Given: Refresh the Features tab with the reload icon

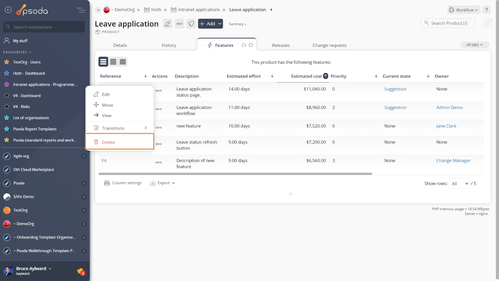Looking at the screenshot, I should coord(244,45).
